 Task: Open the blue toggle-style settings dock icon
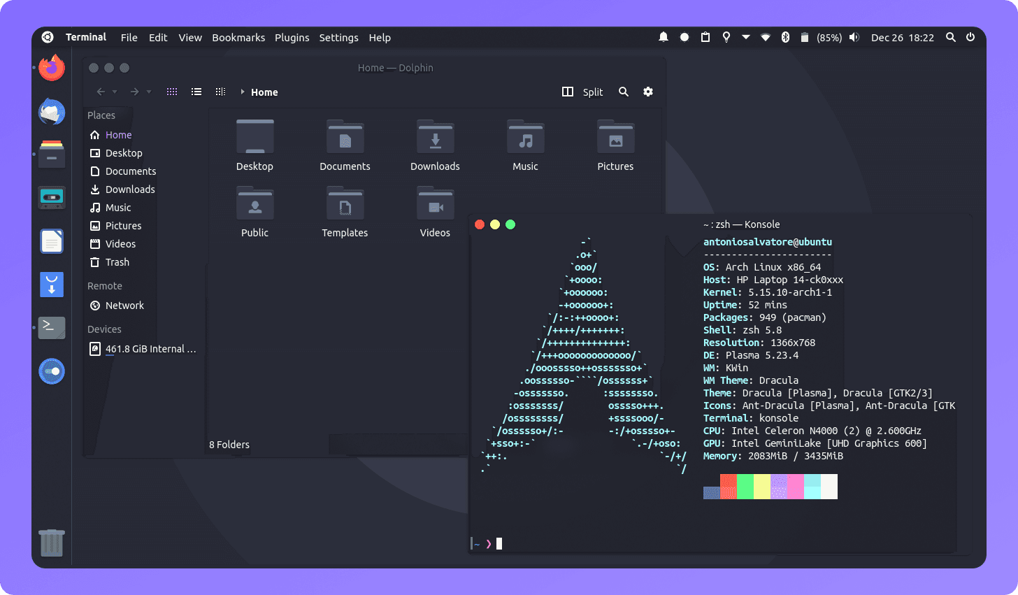coord(52,371)
